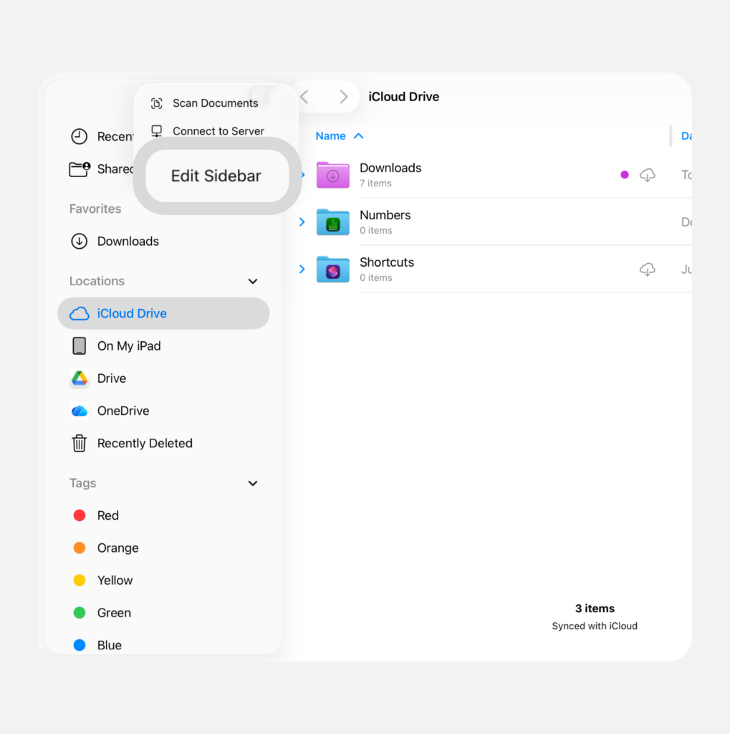Tap the download-from-cloud icon beside Shortcuts
The image size is (730, 734).
click(647, 269)
